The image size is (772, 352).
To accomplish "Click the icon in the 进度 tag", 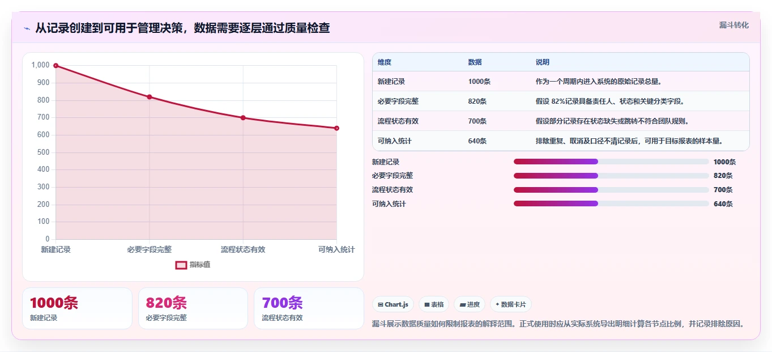I will (x=463, y=304).
